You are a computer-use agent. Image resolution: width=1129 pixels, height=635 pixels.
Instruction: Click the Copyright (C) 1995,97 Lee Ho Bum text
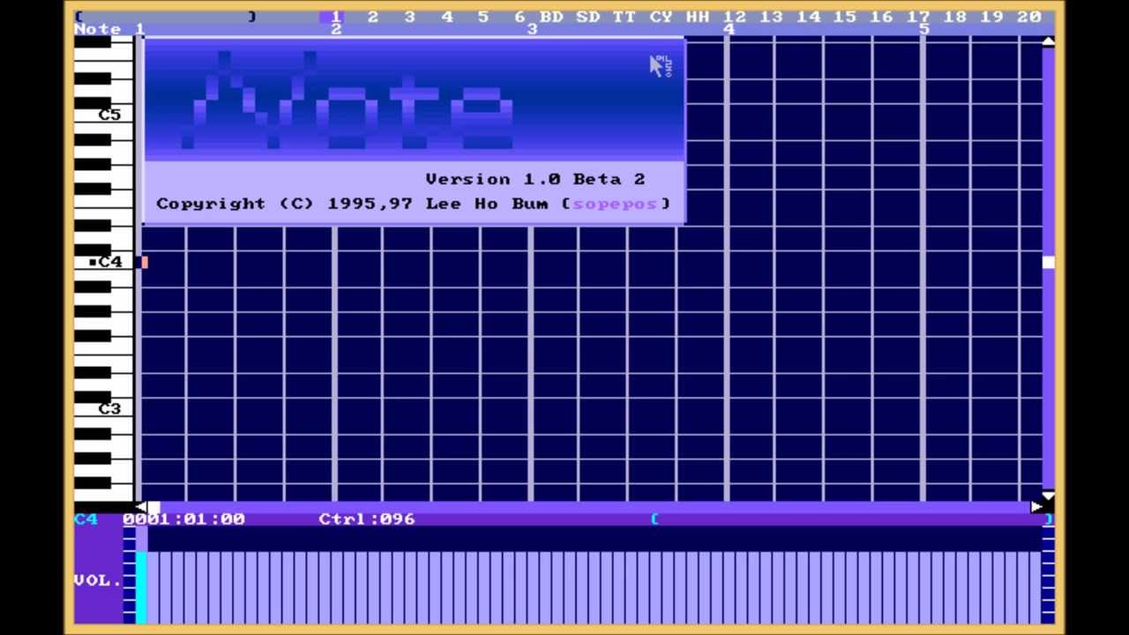click(x=352, y=204)
